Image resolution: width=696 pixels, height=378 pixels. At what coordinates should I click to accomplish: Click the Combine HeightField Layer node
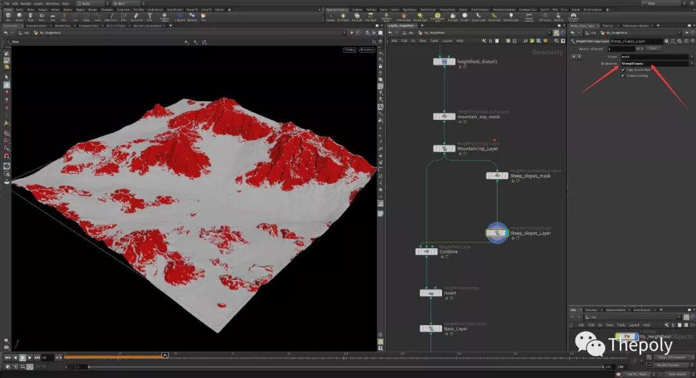pyautogui.click(x=427, y=252)
